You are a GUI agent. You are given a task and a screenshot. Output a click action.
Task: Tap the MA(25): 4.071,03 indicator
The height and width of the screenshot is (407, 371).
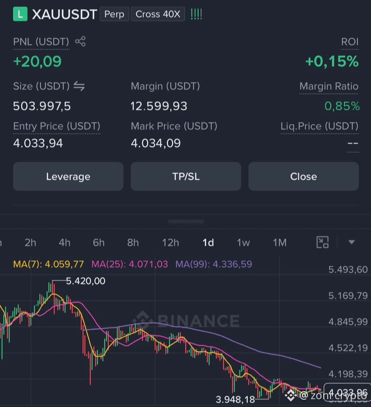130,264
